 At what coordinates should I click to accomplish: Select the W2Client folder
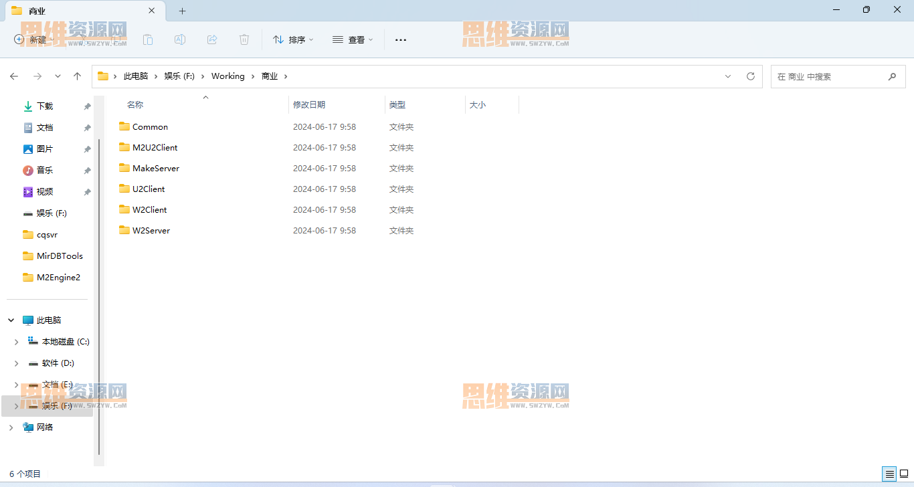coord(150,210)
